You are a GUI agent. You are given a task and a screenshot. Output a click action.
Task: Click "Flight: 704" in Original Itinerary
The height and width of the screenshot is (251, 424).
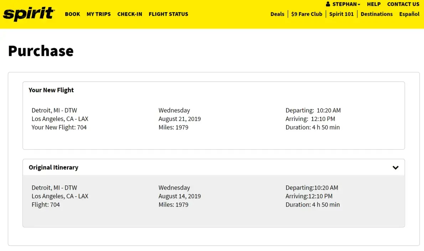click(x=46, y=205)
